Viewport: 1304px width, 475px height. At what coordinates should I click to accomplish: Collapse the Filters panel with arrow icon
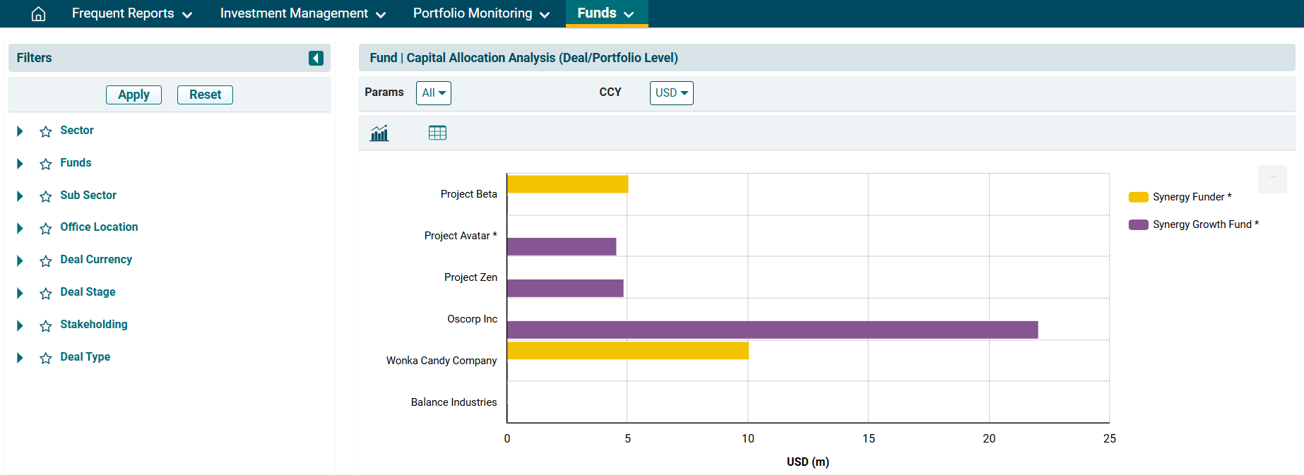[x=316, y=58]
